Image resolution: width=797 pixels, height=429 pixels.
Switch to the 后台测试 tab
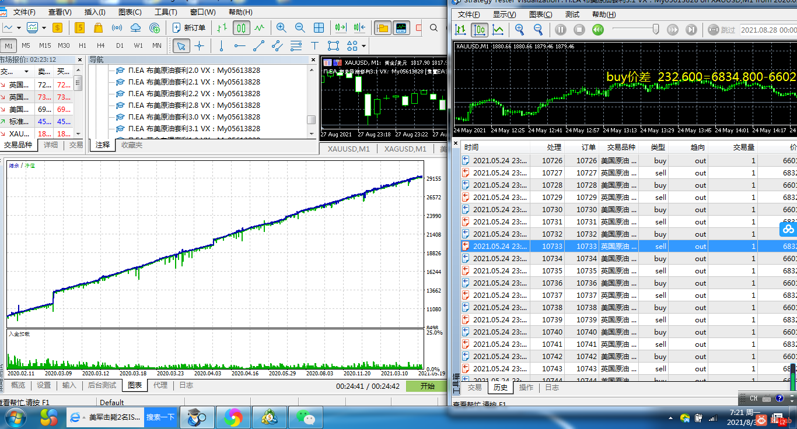(102, 385)
